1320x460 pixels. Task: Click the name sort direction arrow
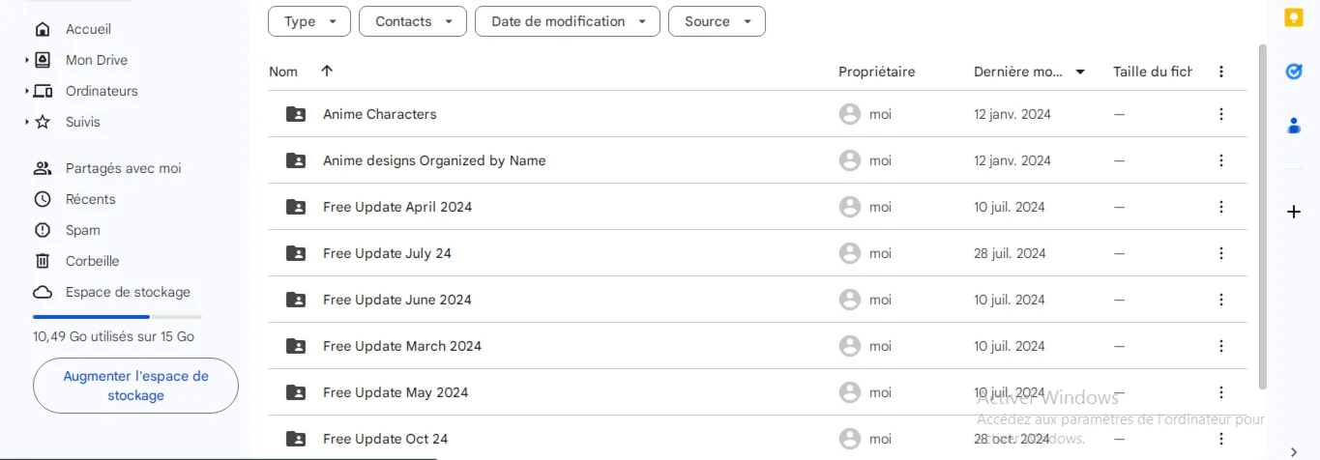point(327,72)
